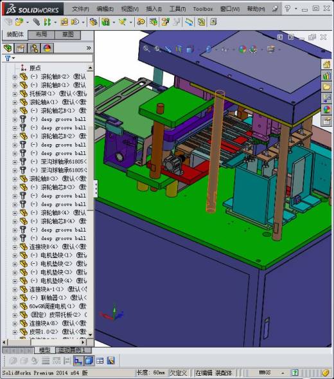
Task: Click the Apply Scene icon in viewport toolbar
Action: pyautogui.click(x=254, y=50)
